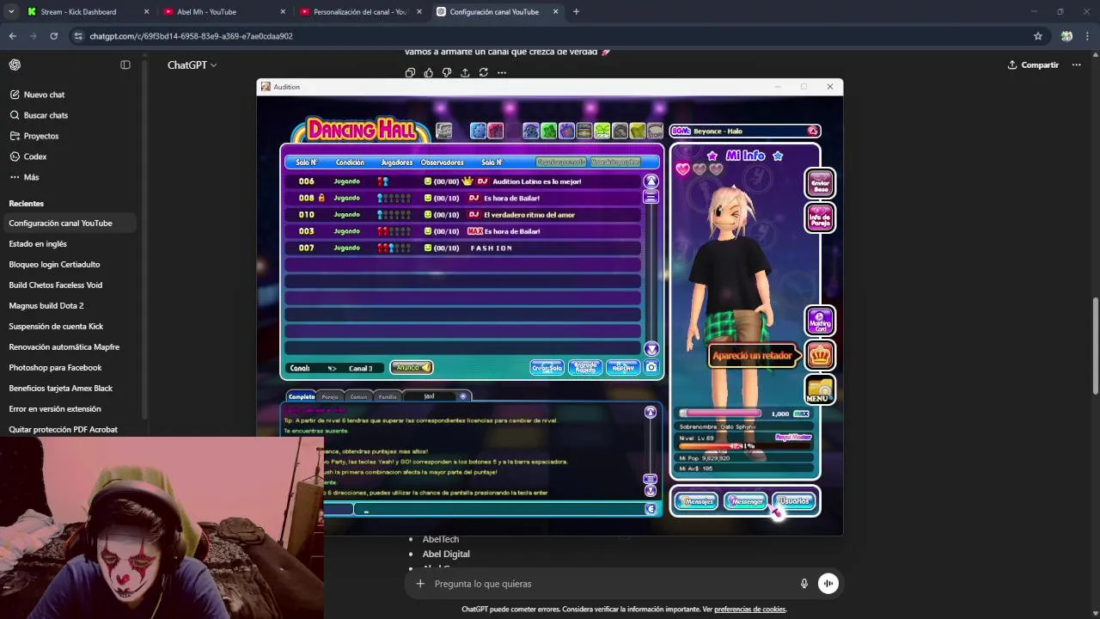Image resolution: width=1100 pixels, height=619 pixels.
Task: Open the Store icon in game toolbar
Action: click(656, 131)
